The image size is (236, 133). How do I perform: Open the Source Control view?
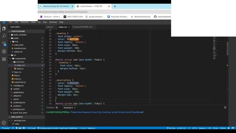tap(4, 44)
